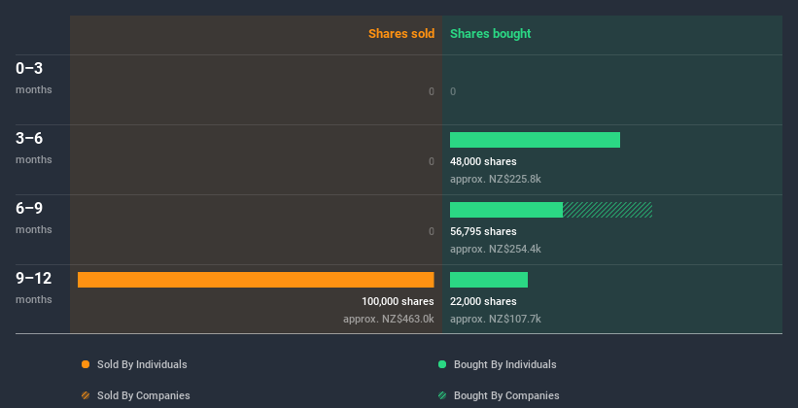
Task: Click the shares sold 0 in the 0–3 months row
Action: 432,91
